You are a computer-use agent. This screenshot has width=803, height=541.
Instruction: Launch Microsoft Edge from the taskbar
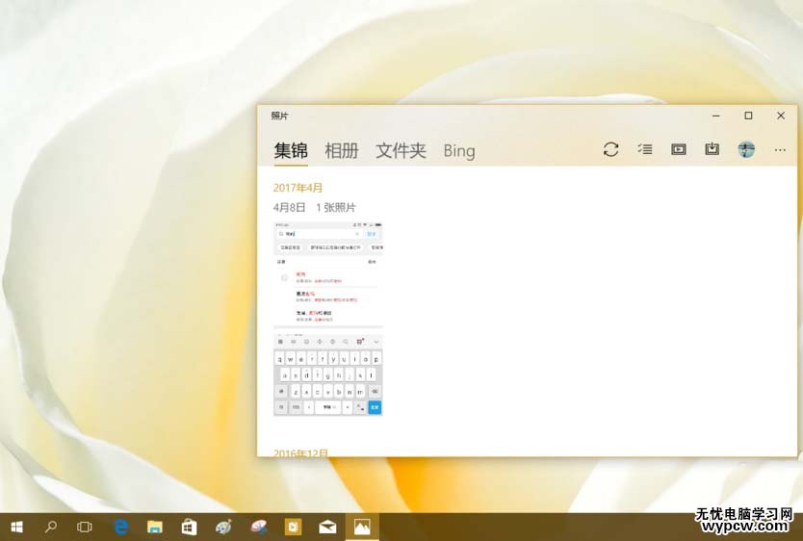pos(121,527)
